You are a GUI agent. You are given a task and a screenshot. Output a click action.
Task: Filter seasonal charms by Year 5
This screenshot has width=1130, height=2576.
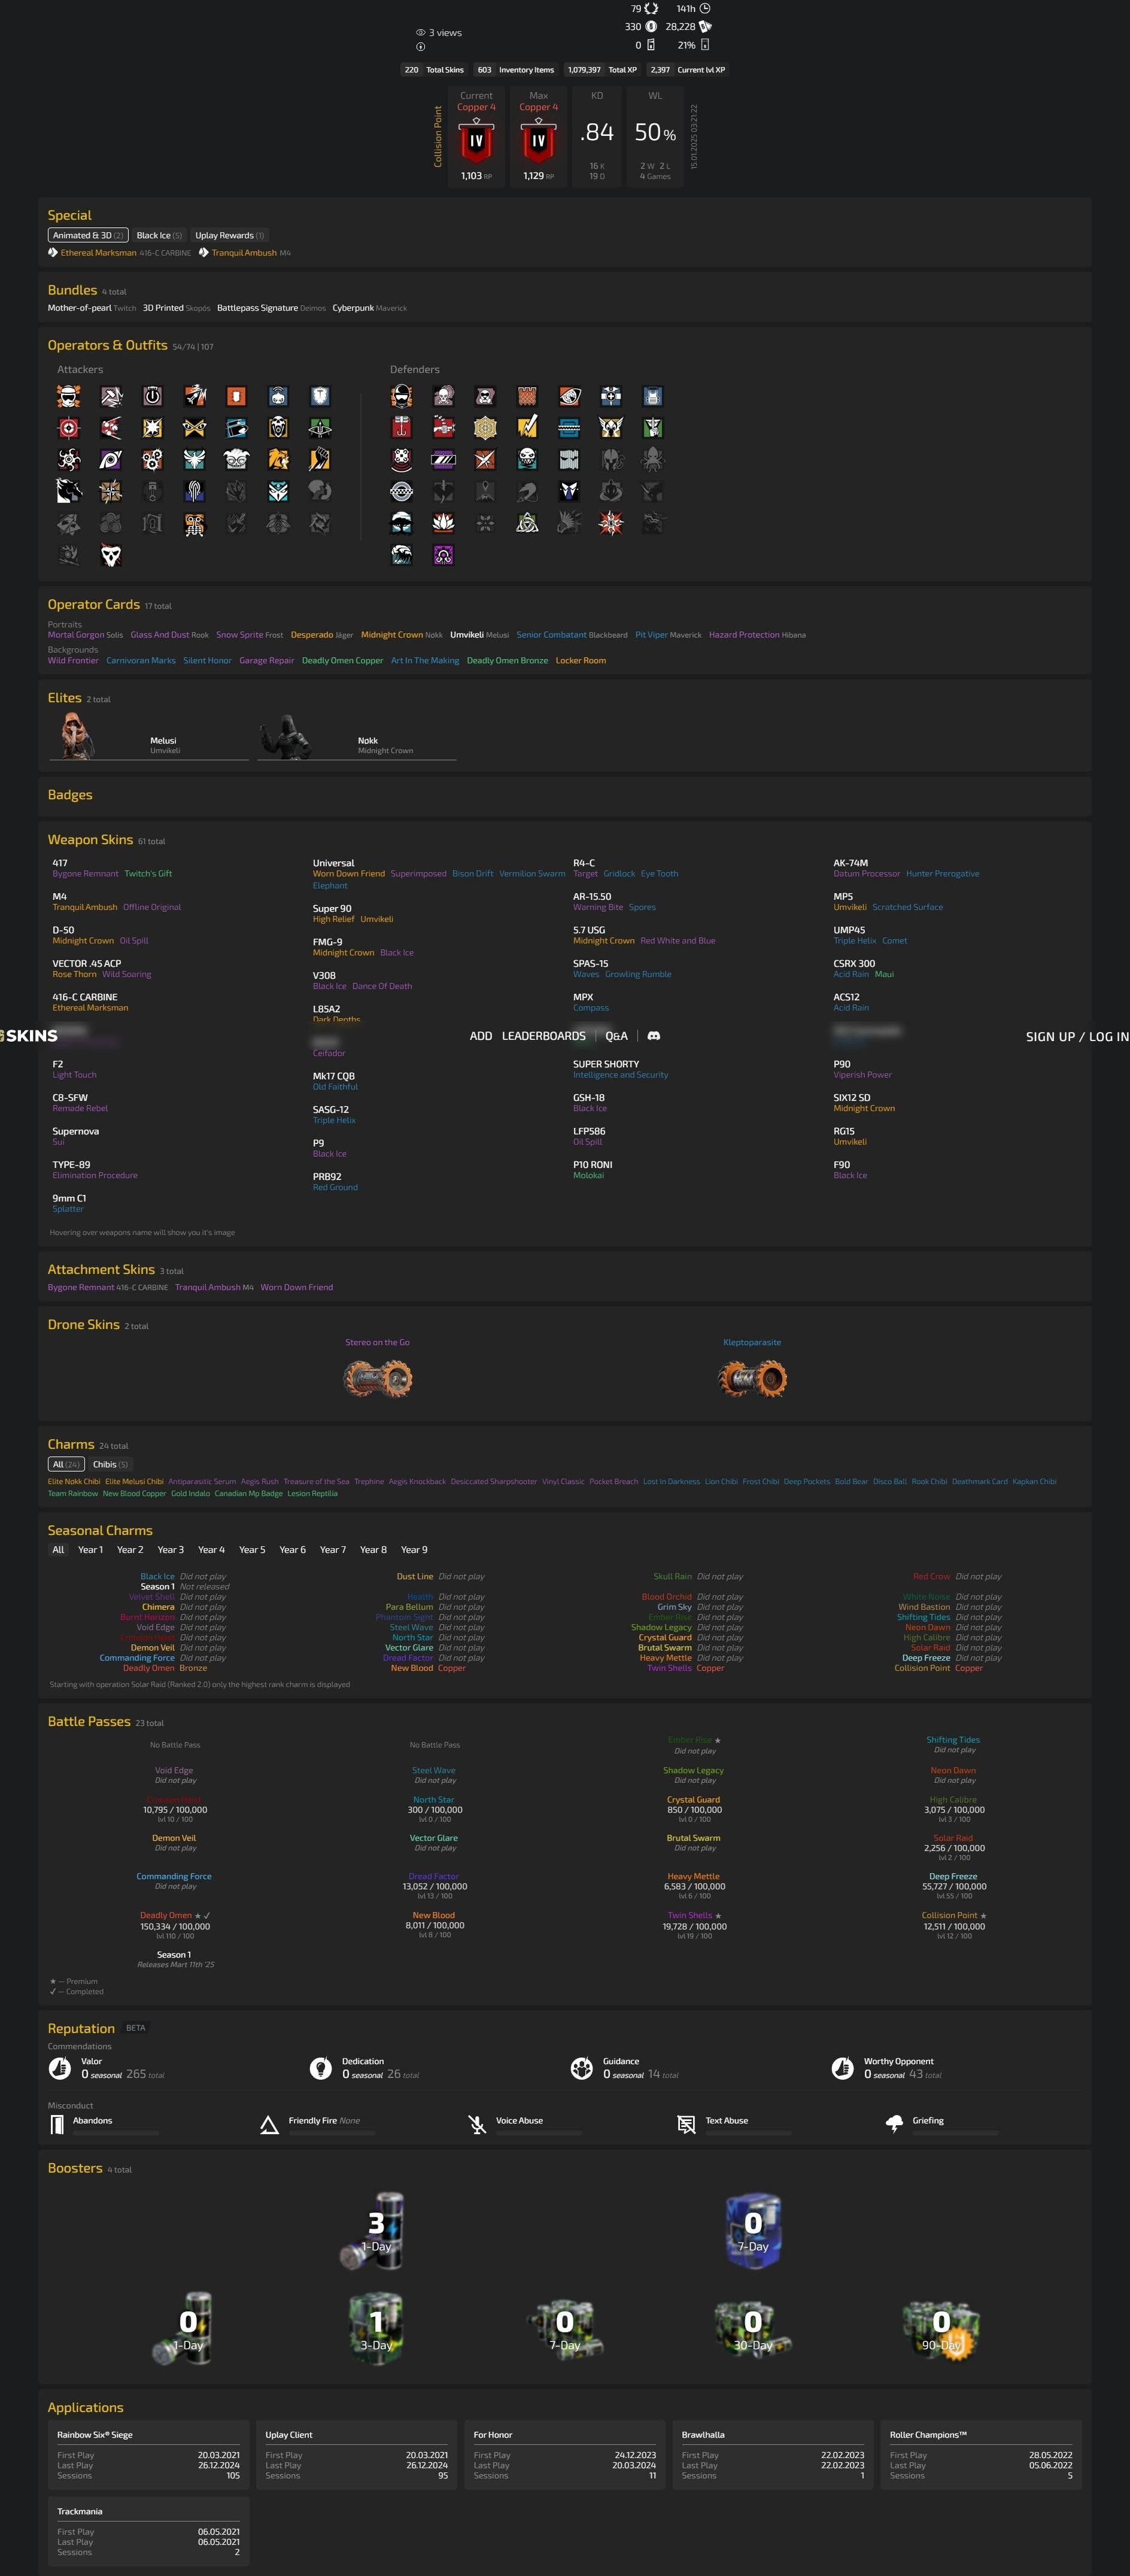[252, 1550]
